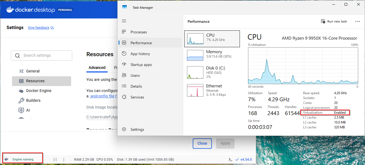Open Processes in the Task Manager sidebar
Viewport: 365px width, 165px height.
139,32
